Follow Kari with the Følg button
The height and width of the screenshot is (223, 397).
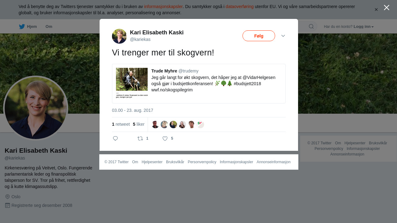259,36
